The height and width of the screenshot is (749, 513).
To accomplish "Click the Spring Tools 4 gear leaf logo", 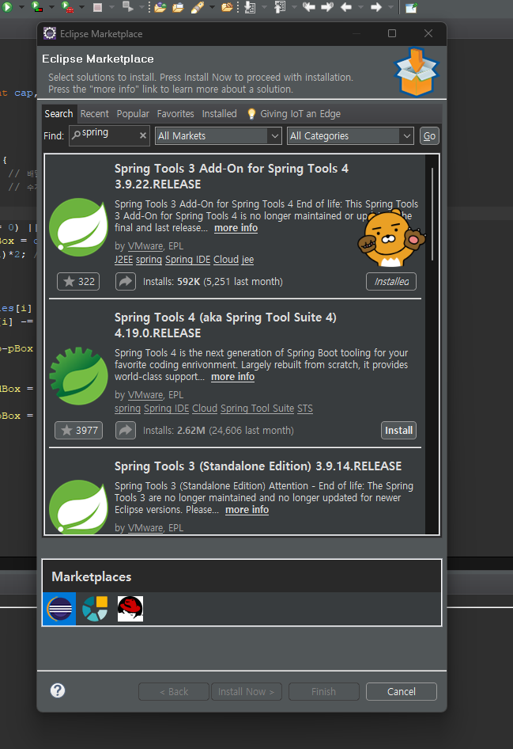I will pos(79,375).
